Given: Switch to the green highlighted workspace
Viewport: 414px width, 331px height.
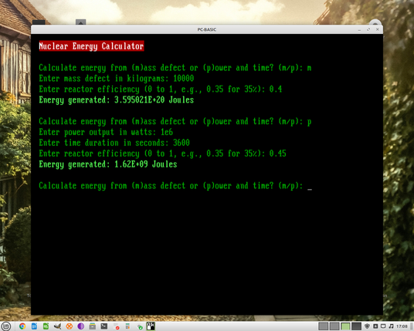Looking at the screenshot, I should 345,326.
